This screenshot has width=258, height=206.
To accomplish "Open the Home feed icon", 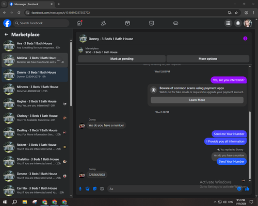I will (79, 23).
